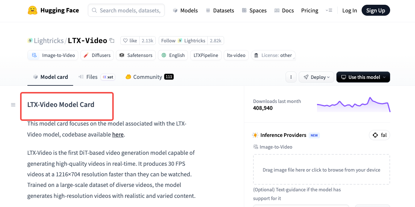Click the Inference Providers heading
Screen dimensions: 415x207
[x=283, y=135]
